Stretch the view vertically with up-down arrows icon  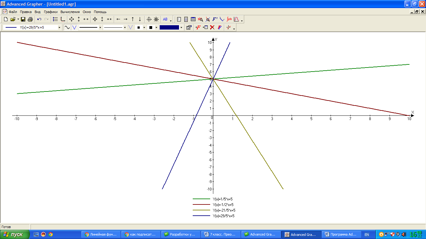pos(79,19)
